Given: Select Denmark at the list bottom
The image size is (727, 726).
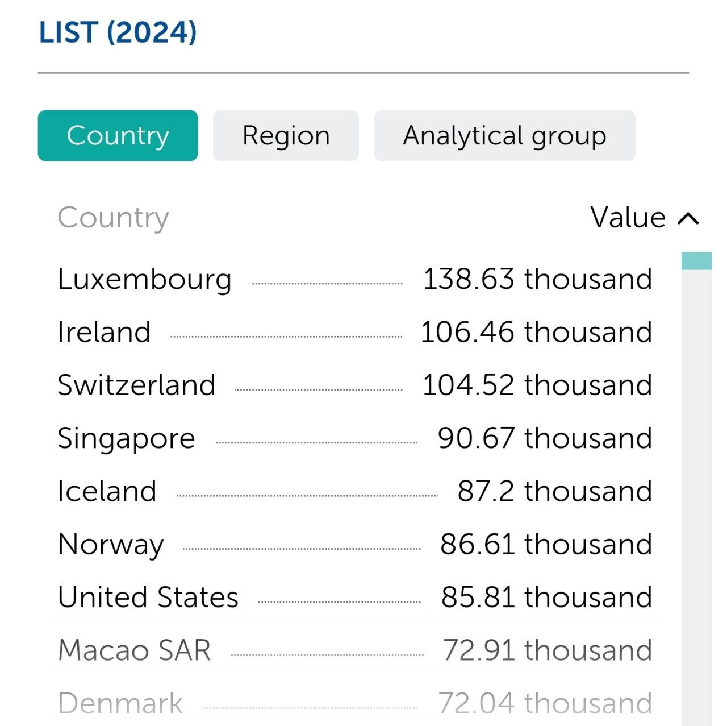Looking at the screenshot, I should 120,703.
